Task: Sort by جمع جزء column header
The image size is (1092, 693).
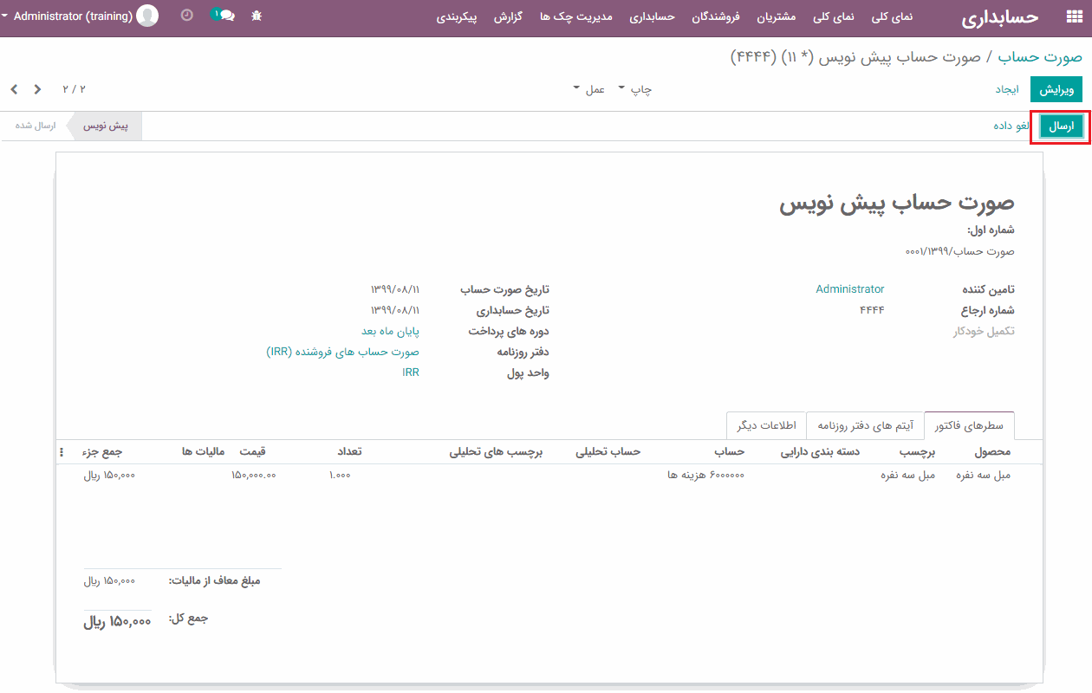Action: (103, 451)
